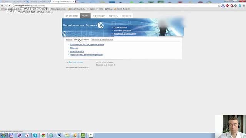Open the 'Импортировано из...' bookmarks folder
246x138 pixels.
point(76,9)
